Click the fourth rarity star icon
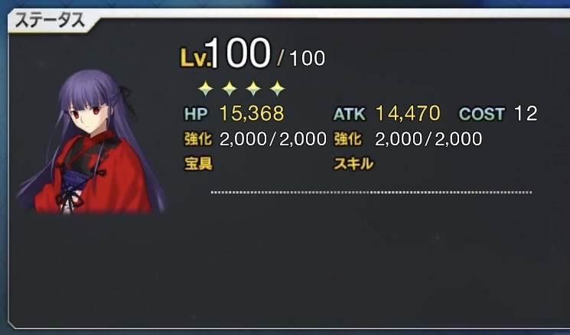570x335 pixels. 278,88
